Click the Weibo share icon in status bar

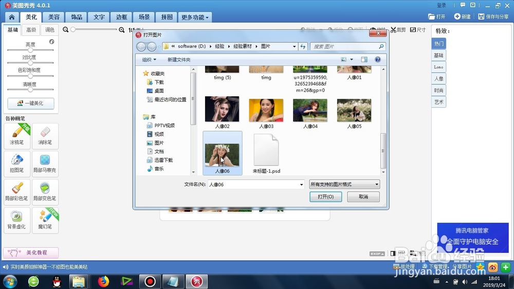tap(493, 267)
